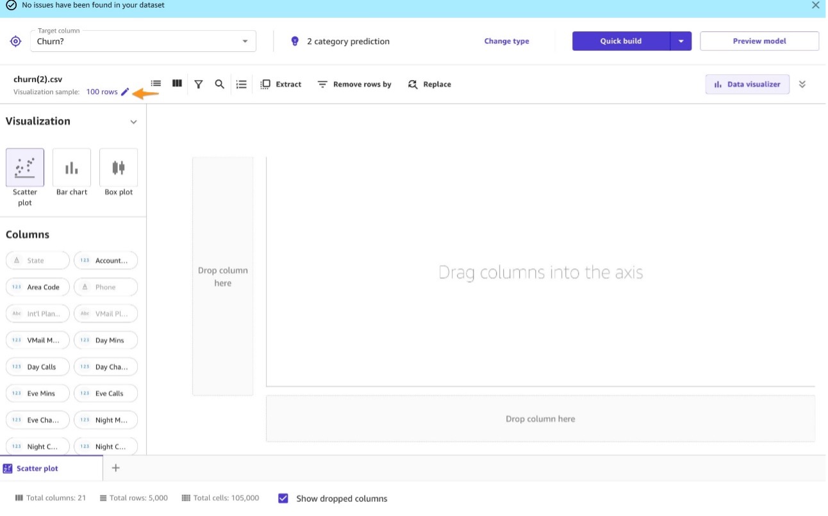Click the vertical axis drop zone
The width and height of the screenshot is (828, 516).
tap(222, 276)
